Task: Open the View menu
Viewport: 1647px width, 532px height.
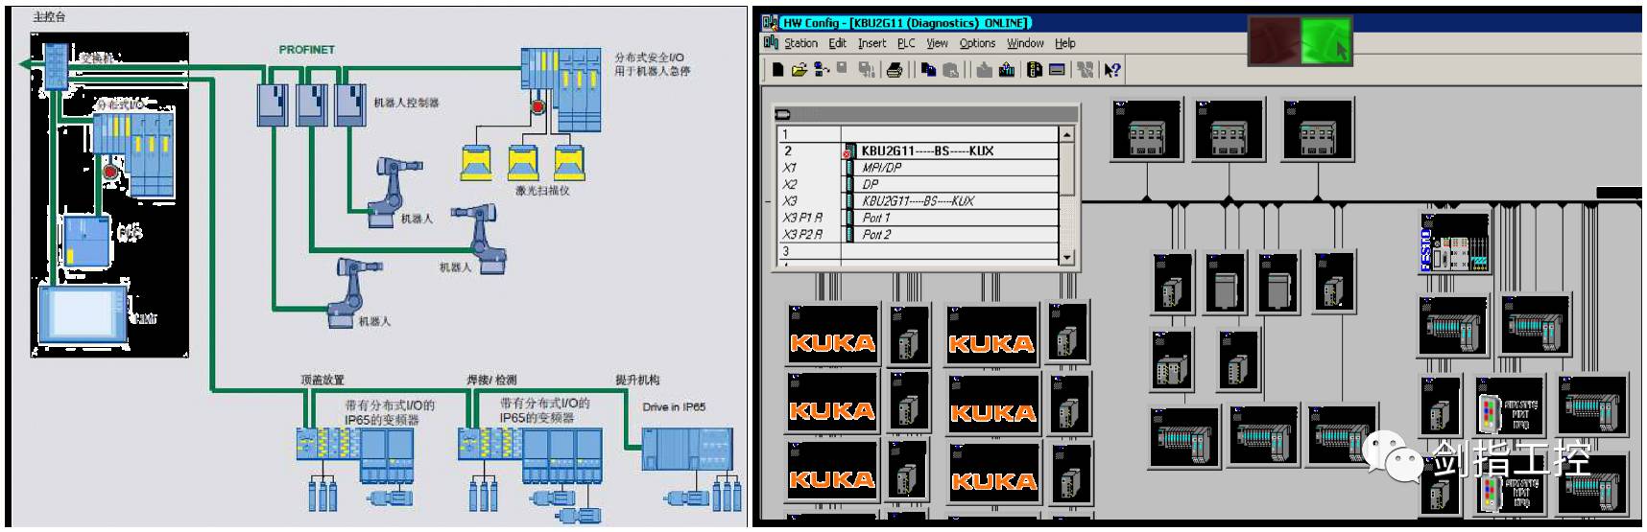Action: (937, 43)
